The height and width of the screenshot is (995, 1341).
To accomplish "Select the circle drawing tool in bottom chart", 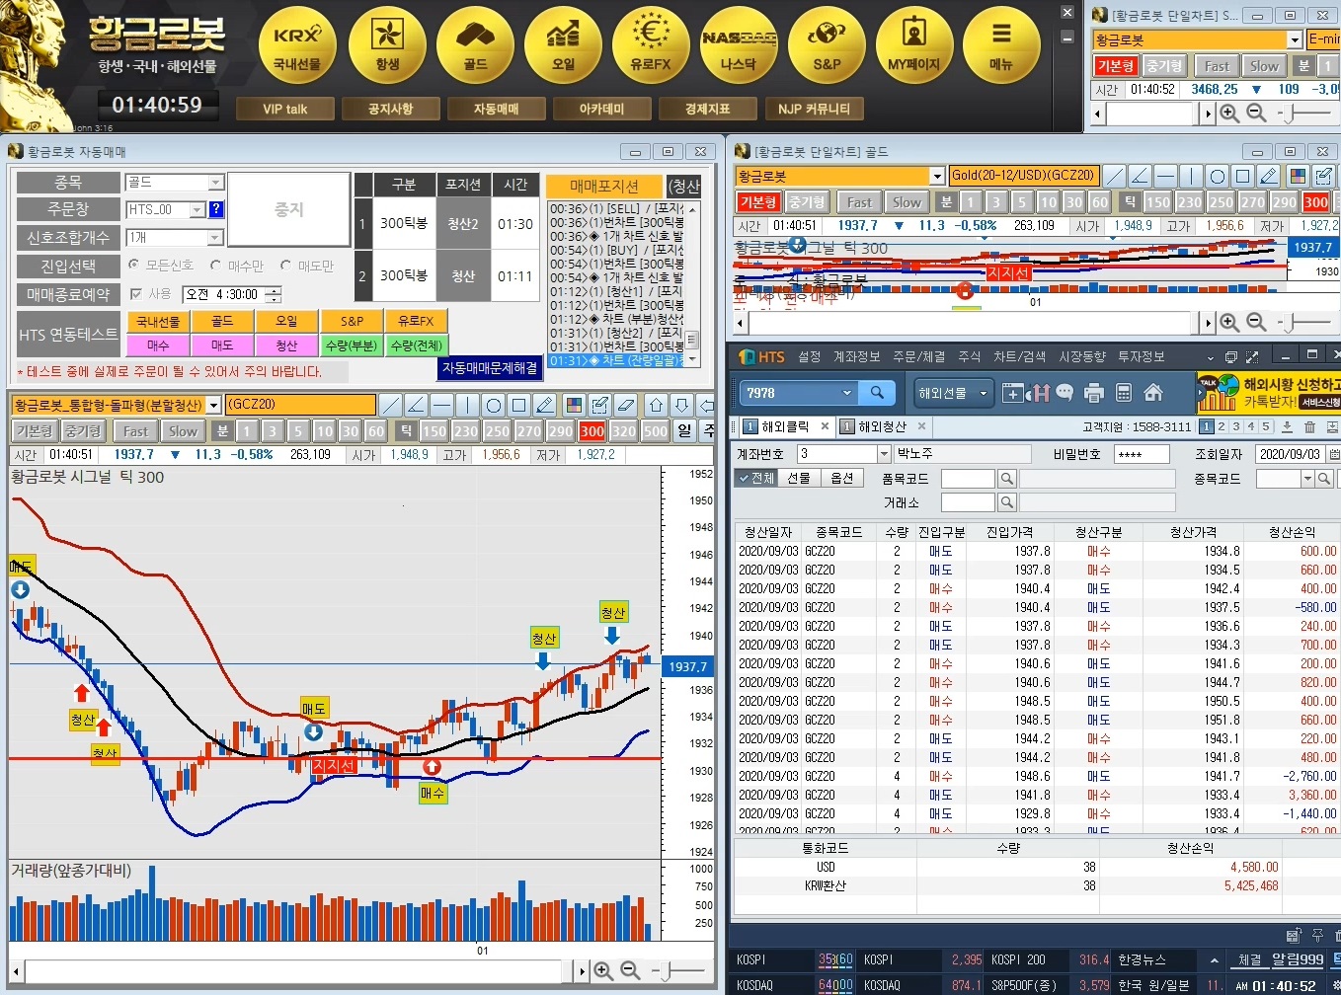I will (493, 405).
